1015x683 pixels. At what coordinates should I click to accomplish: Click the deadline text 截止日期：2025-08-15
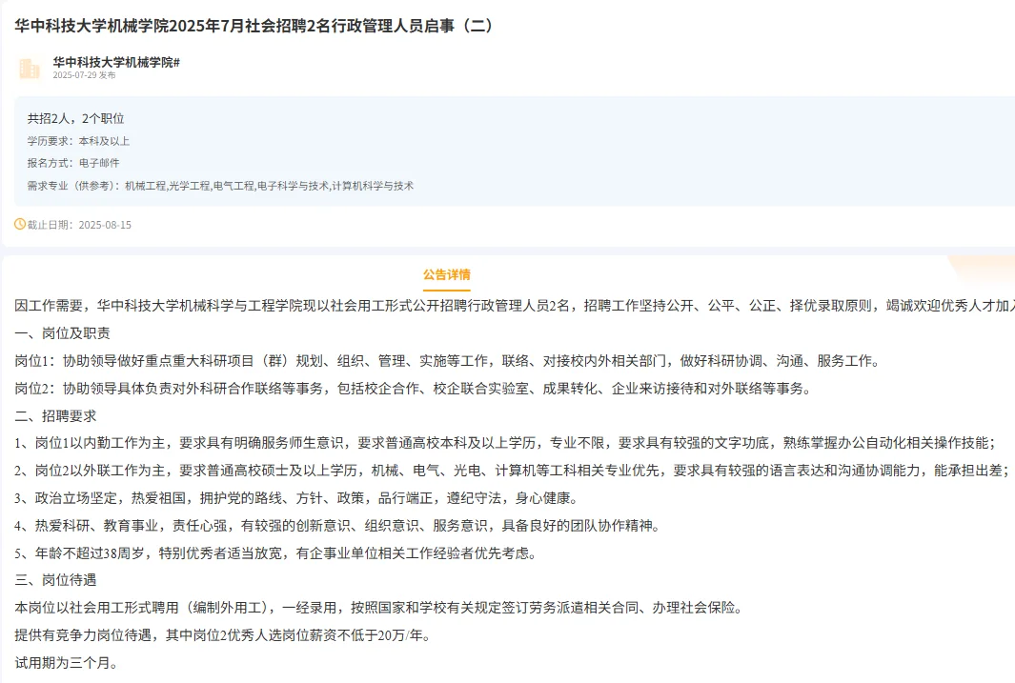[79, 225]
